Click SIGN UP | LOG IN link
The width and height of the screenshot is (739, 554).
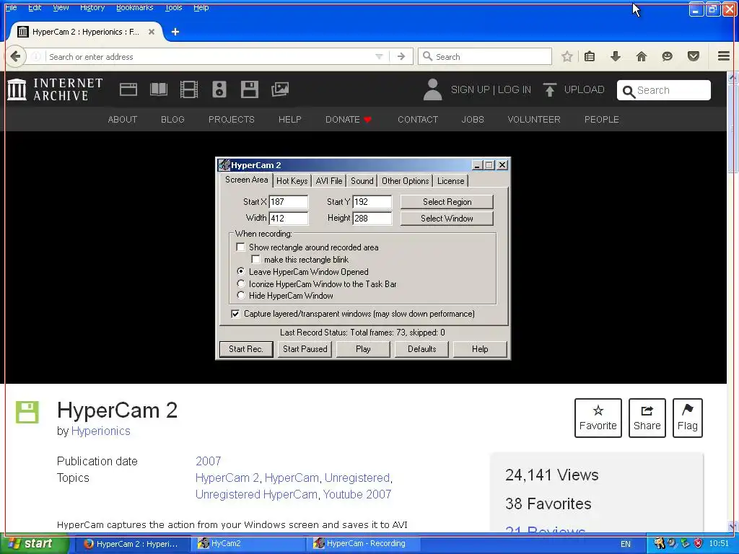491,89
